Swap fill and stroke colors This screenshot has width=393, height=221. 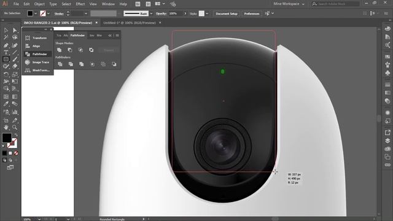tap(16, 135)
